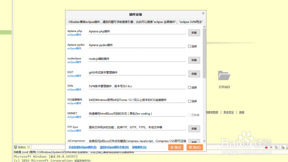This screenshot has height=162, width=288.
Task: Click the clear console document icon
Action: tap(283, 147)
